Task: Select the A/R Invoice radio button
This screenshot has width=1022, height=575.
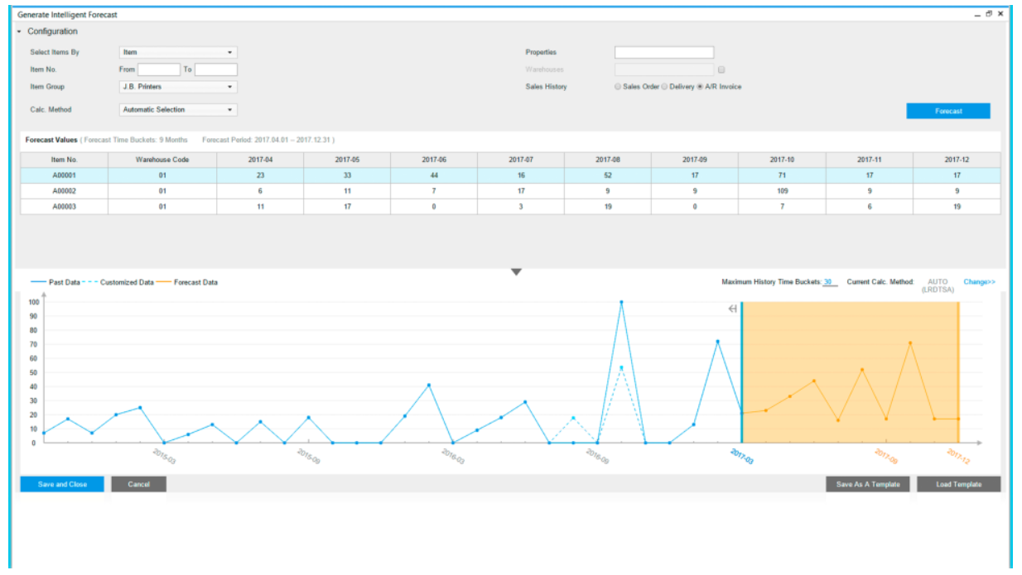Action: (700, 87)
